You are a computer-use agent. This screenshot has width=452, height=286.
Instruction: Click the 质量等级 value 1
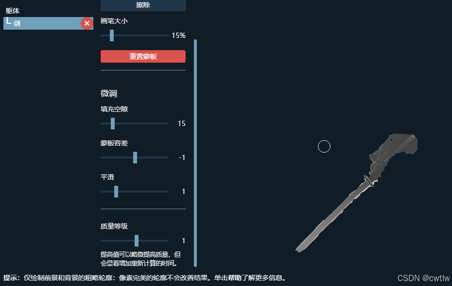pyautogui.click(x=183, y=241)
